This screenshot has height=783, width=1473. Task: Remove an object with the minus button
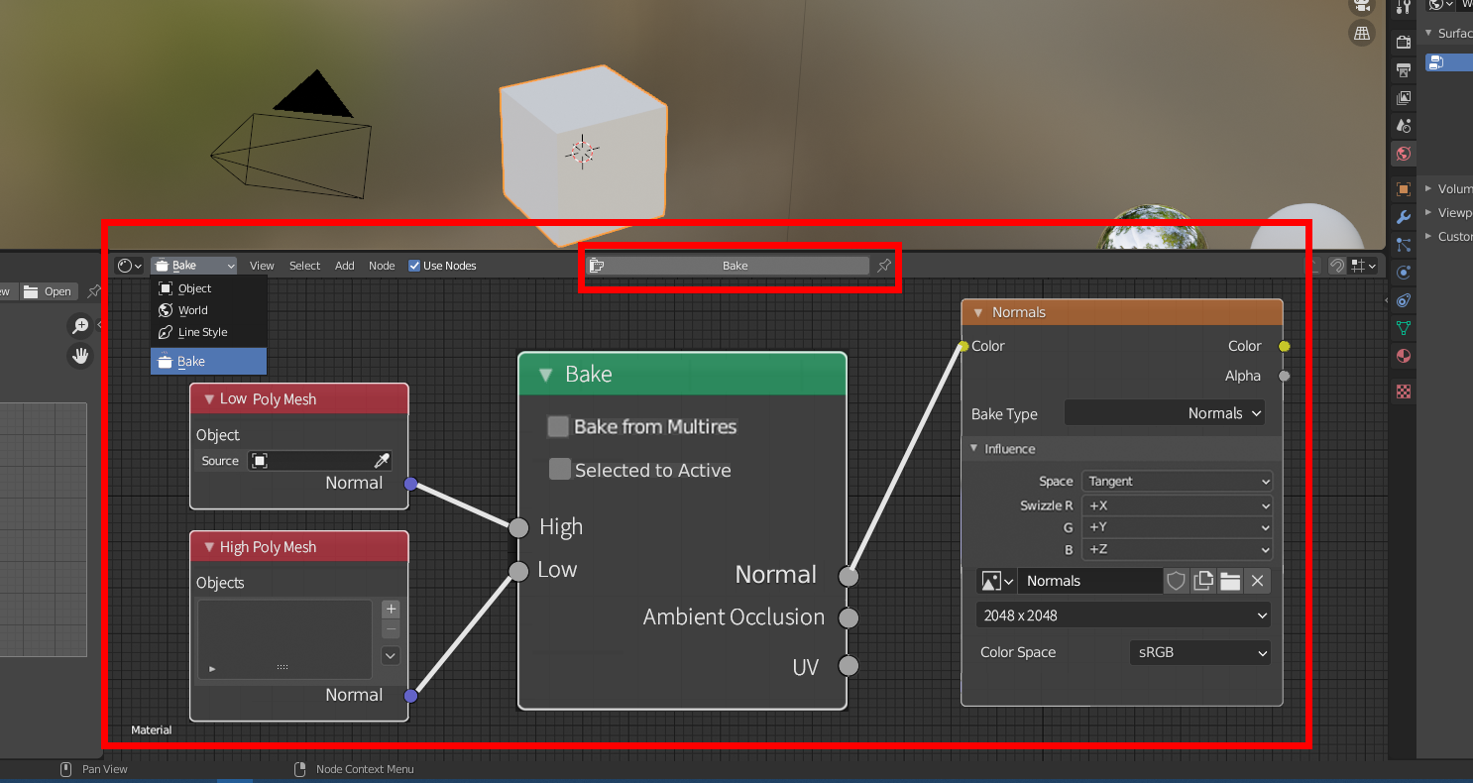click(x=391, y=629)
